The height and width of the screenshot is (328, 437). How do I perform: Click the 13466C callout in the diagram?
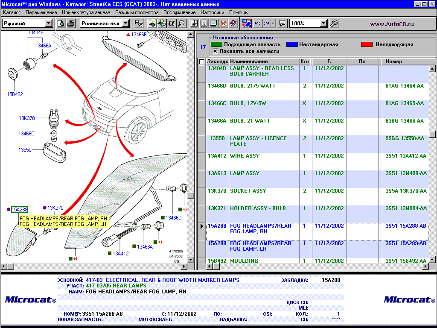click(x=26, y=134)
